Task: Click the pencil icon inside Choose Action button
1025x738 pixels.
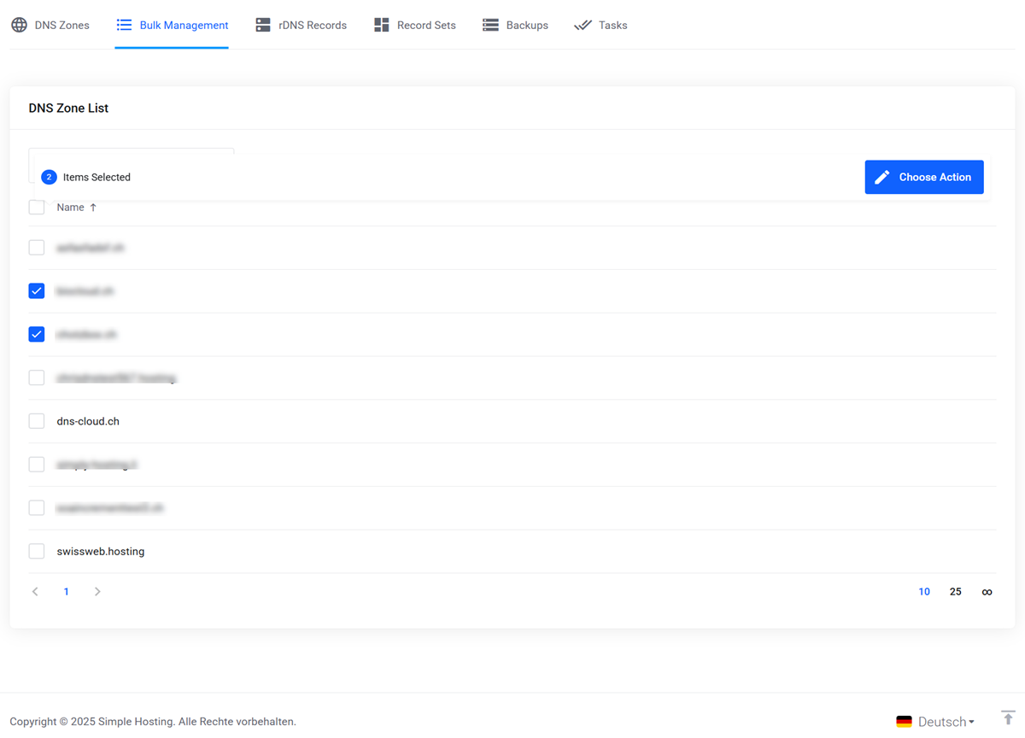Action: pyautogui.click(x=881, y=177)
